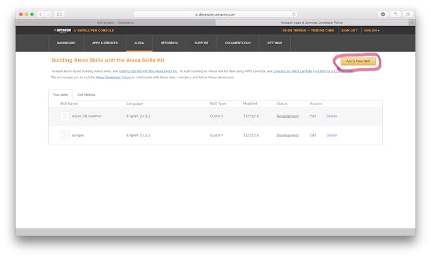Open the Dashboard nav item
Viewport: 431px width, 258px height.
click(x=66, y=43)
